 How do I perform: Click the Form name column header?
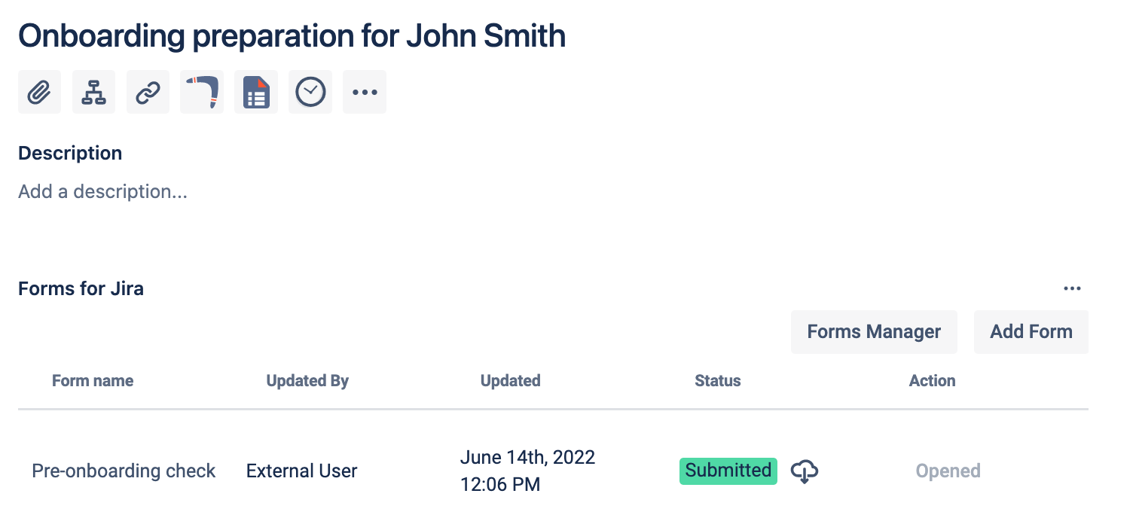(x=93, y=381)
